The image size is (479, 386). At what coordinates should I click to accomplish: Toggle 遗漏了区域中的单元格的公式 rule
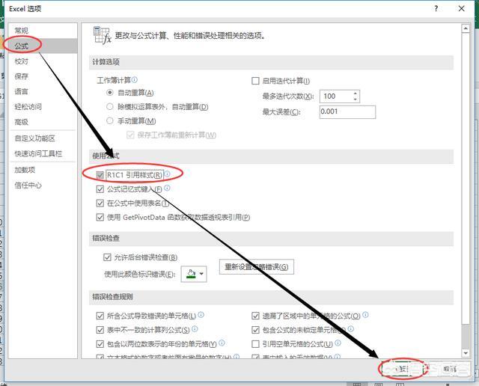(255, 316)
